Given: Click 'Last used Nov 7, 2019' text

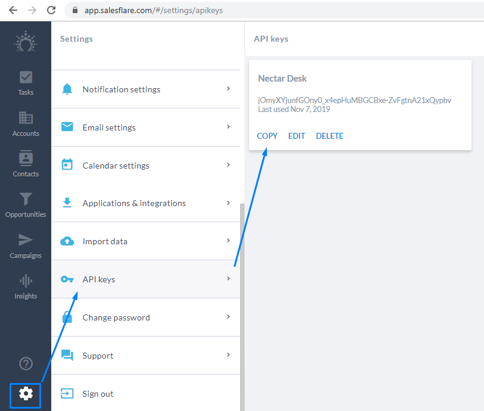Looking at the screenshot, I should pyautogui.click(x=294, y=109).
